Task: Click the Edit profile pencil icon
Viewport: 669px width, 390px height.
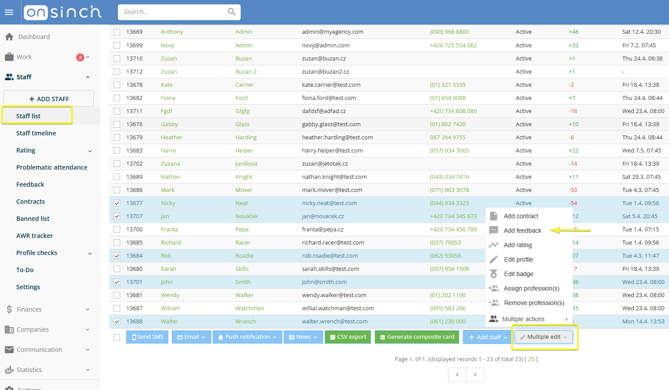Action: pos(494,259)
